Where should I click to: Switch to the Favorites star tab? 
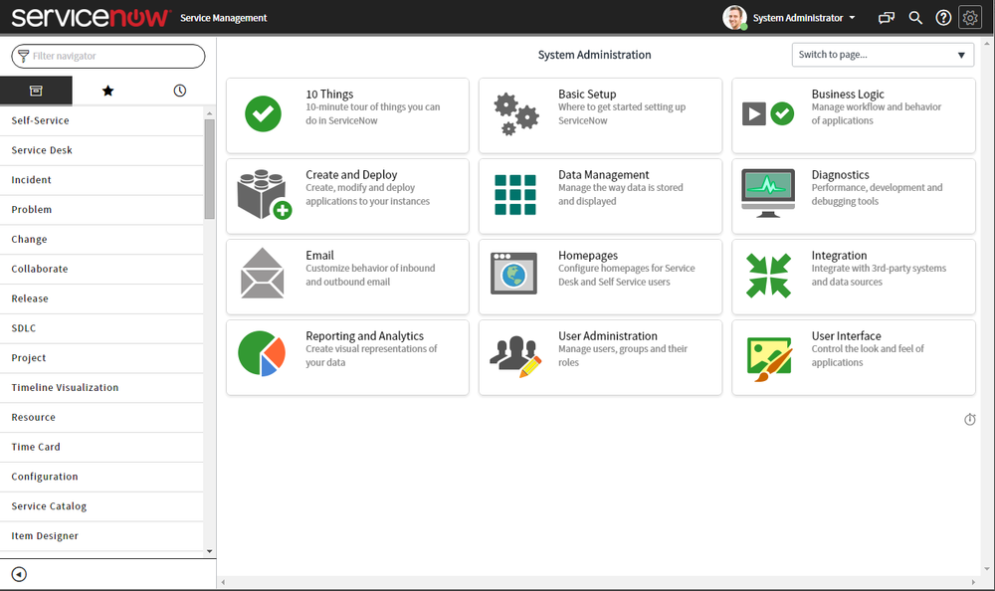(107, 90)
